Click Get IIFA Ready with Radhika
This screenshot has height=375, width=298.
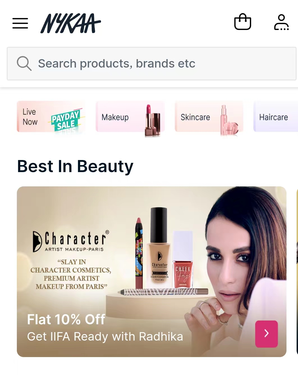[105, 337]
